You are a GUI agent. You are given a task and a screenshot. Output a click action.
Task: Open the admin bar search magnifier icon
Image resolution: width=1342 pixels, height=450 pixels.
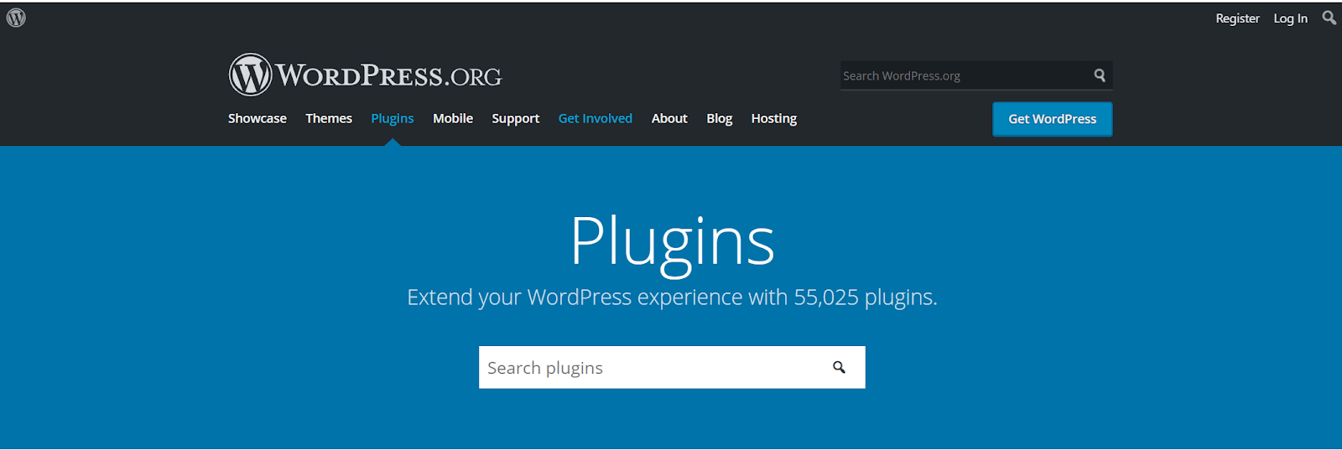1329,18
